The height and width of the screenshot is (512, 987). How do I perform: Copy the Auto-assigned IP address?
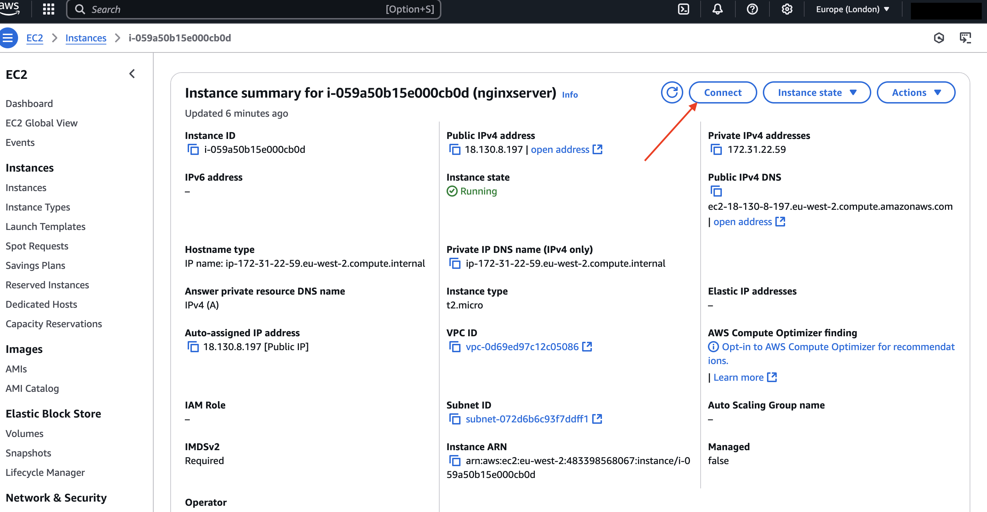pyautogui.click(x=193, y=347)
